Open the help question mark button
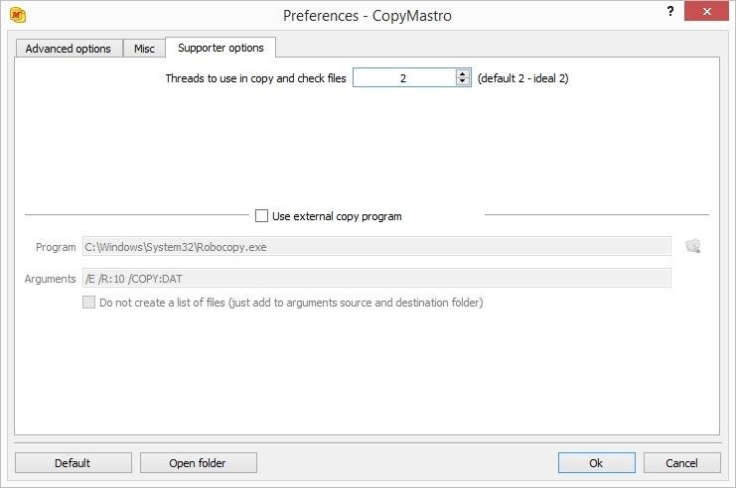The height and width of the screenshot is (488, 736). [670, 11]
